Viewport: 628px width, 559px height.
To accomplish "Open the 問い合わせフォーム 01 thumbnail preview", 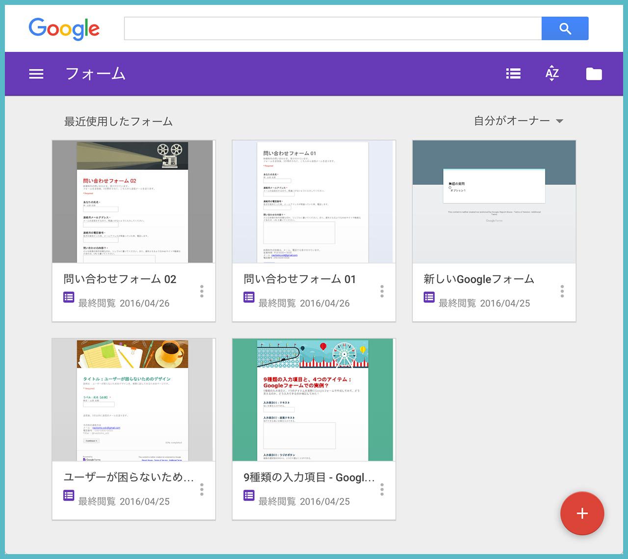I will coord(314,201).
